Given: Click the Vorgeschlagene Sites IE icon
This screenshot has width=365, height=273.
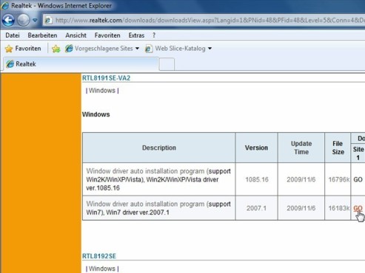Looking at the screenshot, I should (x=69, y=49).
